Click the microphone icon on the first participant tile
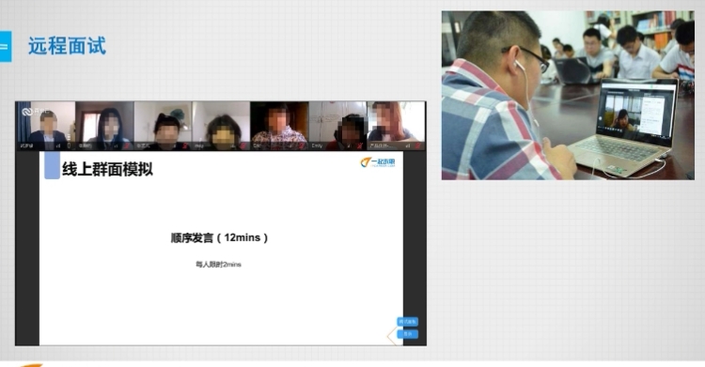 point(69,145)
